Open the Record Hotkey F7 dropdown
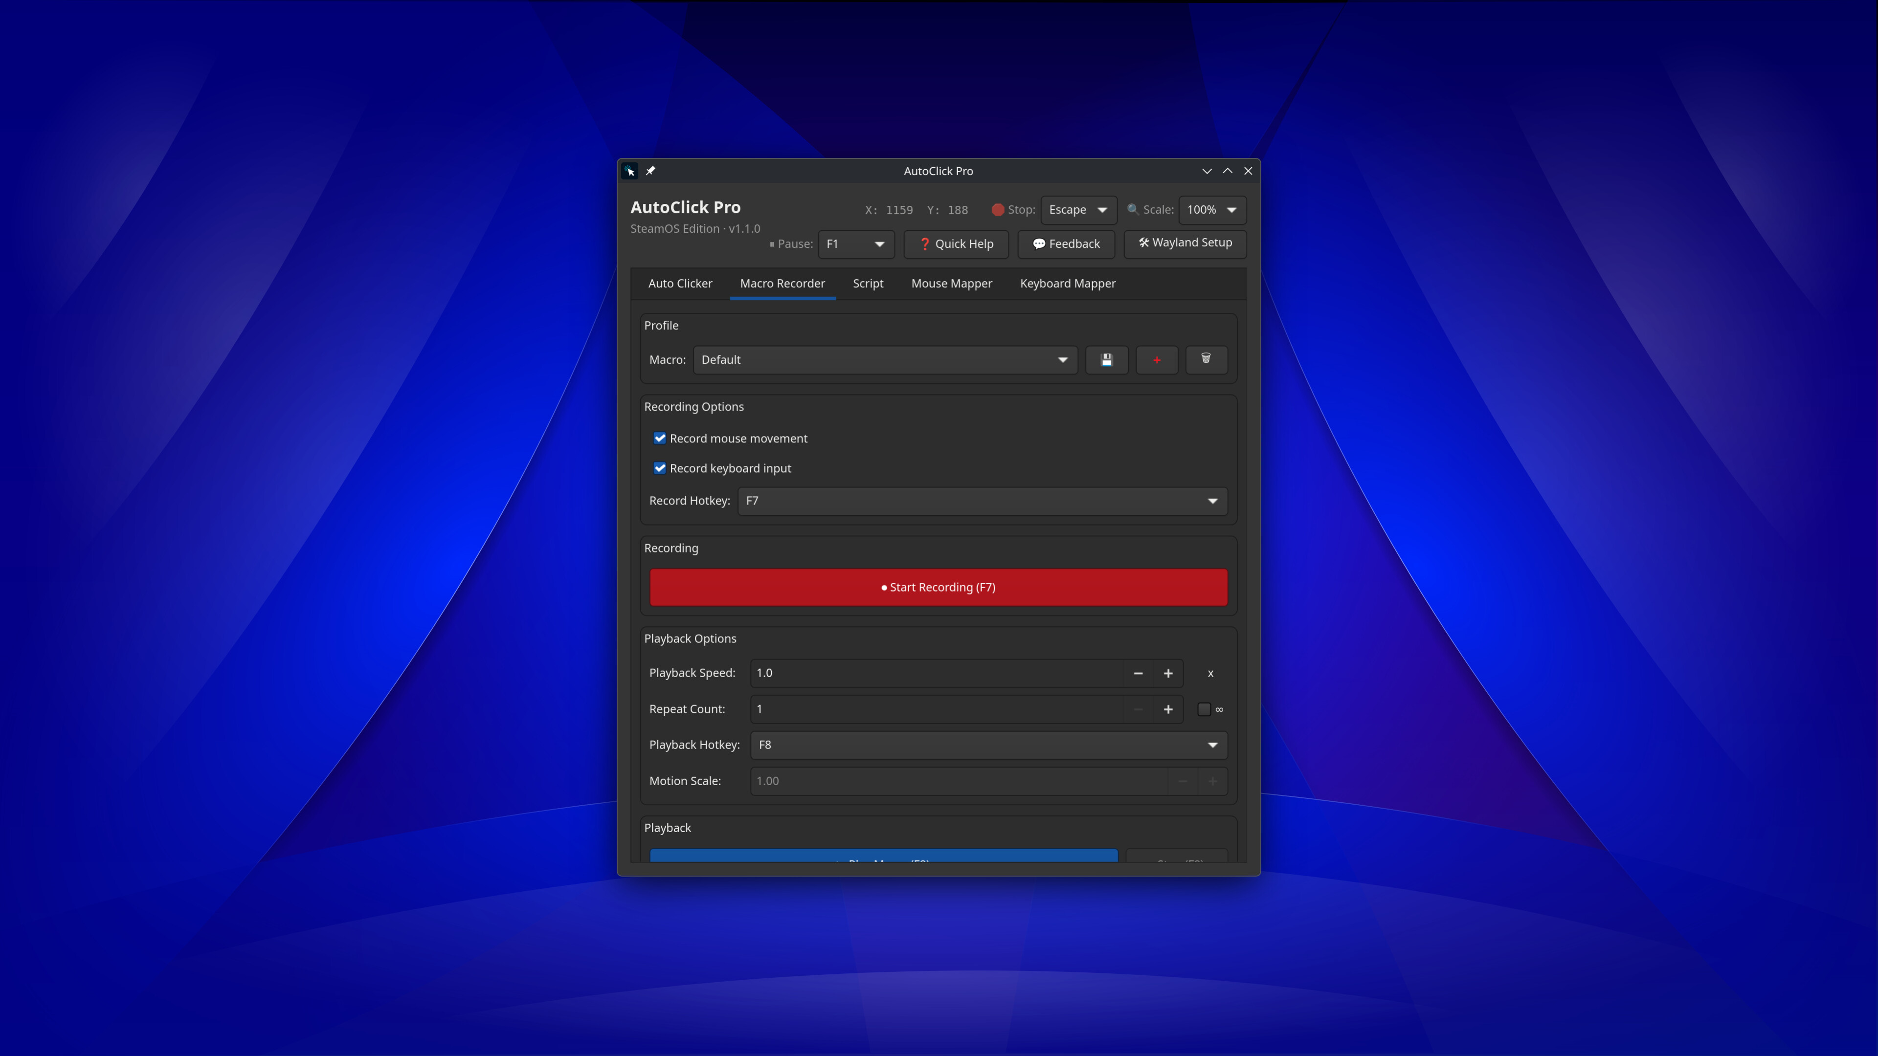The height and width of the screenshot is (1056, 1878). 982,501
